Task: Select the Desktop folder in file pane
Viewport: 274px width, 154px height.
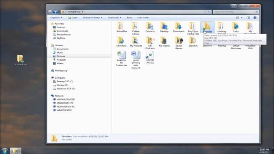Action: (164, 27)
